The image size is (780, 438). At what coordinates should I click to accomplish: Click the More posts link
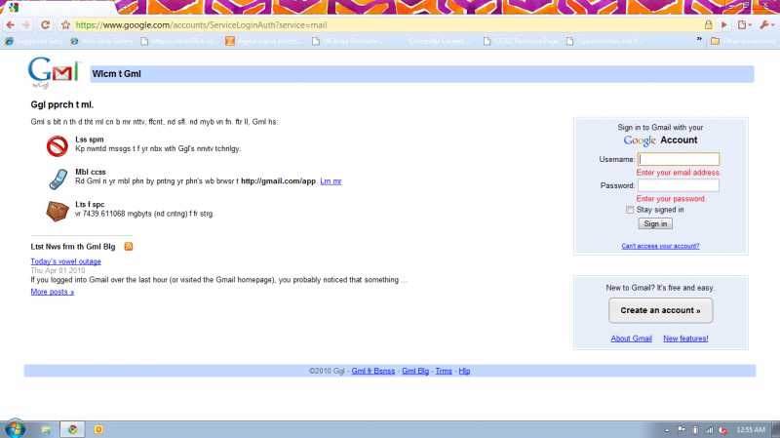point(53,292)
